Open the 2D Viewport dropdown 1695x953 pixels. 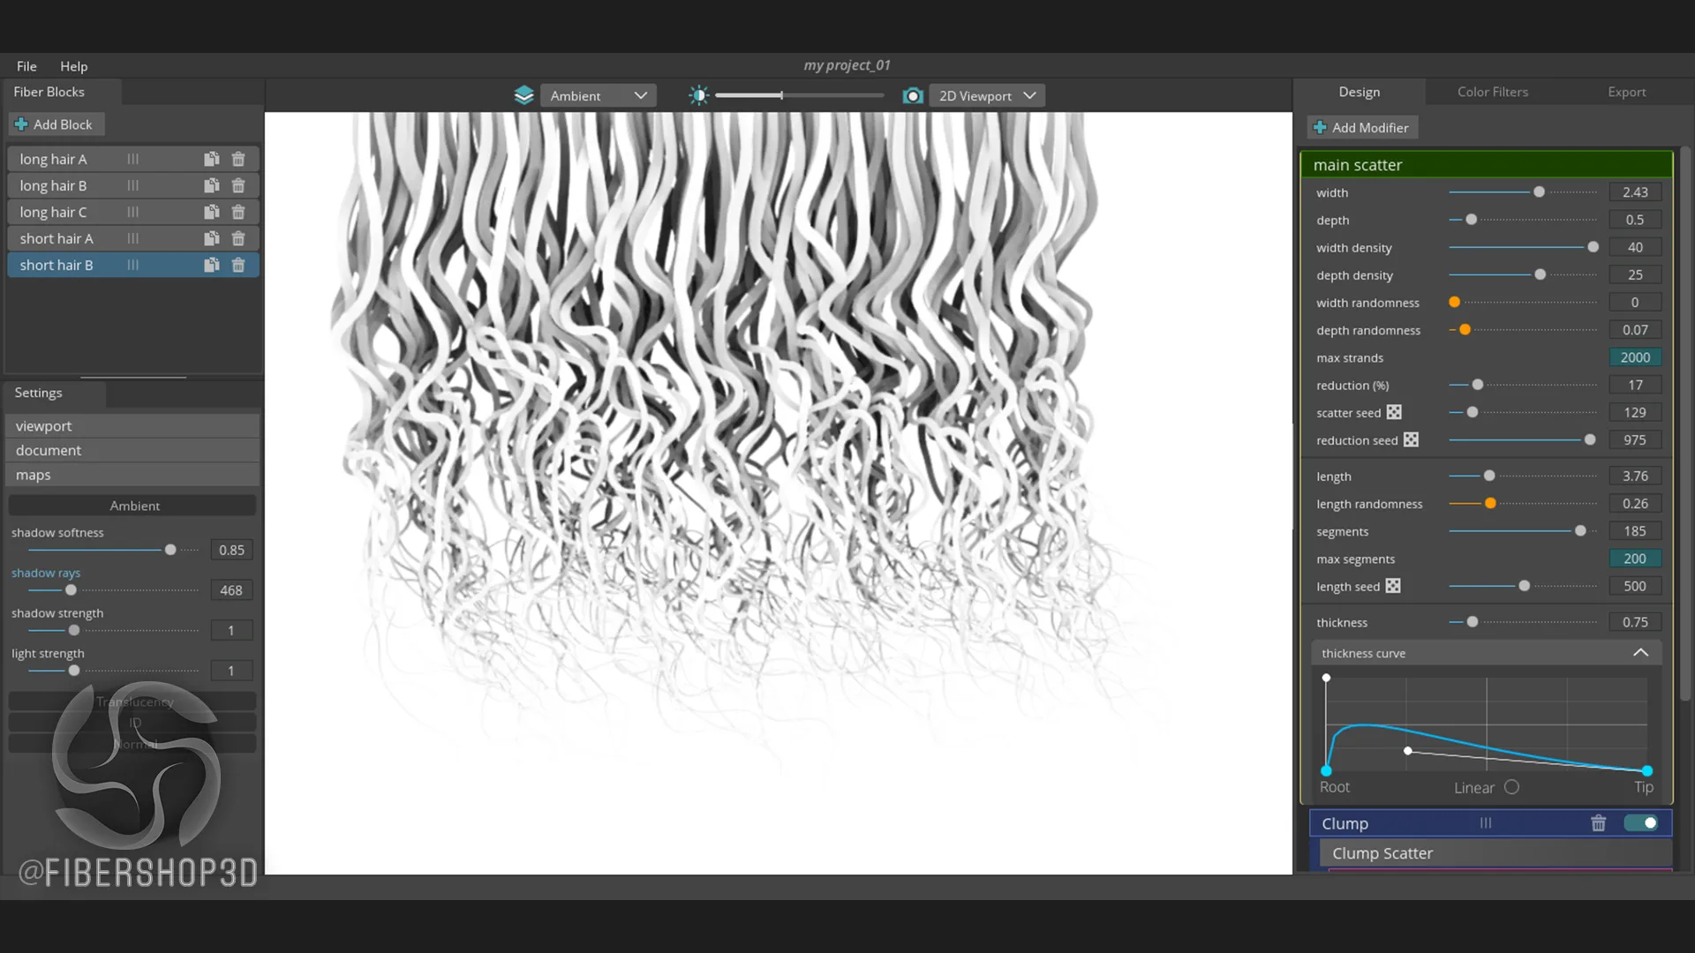[986, 95]
